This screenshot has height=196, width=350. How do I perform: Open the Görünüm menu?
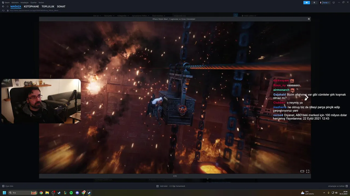pyautogui.click(x=15, y=2)
